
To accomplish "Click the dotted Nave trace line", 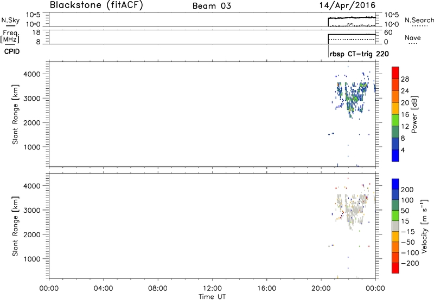I will tap(352, 40).
